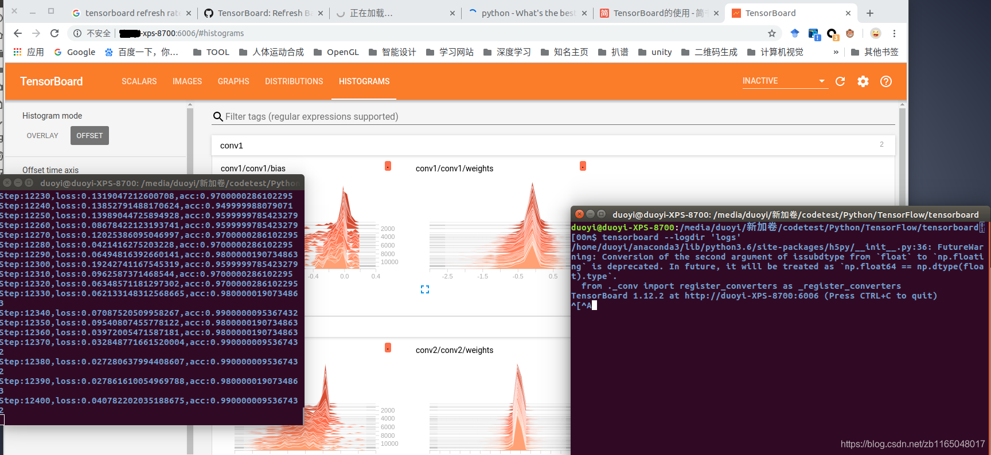Click the 'conv1/conv1/bias' chart title
The width and height of the screenshot is (991, 455).
coord(253,168)
